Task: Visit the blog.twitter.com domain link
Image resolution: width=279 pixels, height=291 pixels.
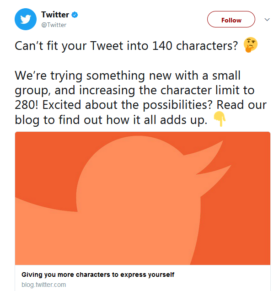Action: 44,285
